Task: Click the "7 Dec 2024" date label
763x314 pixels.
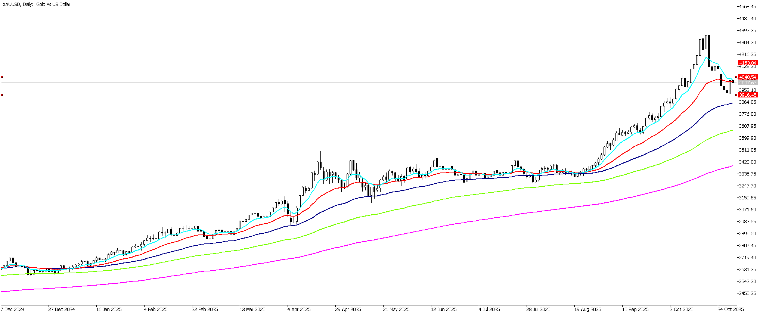Action: pos(13,310)
